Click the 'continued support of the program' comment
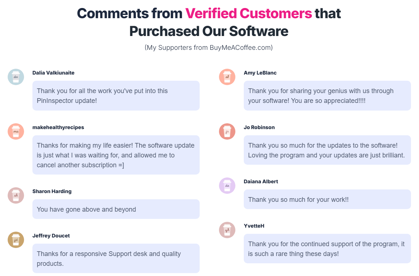The width and height of the screenshot is (419, 276). (x=327, y=248)
